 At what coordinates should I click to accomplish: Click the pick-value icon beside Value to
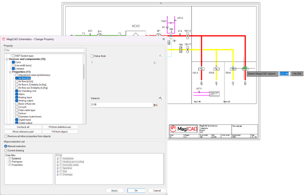click(160, 99)
